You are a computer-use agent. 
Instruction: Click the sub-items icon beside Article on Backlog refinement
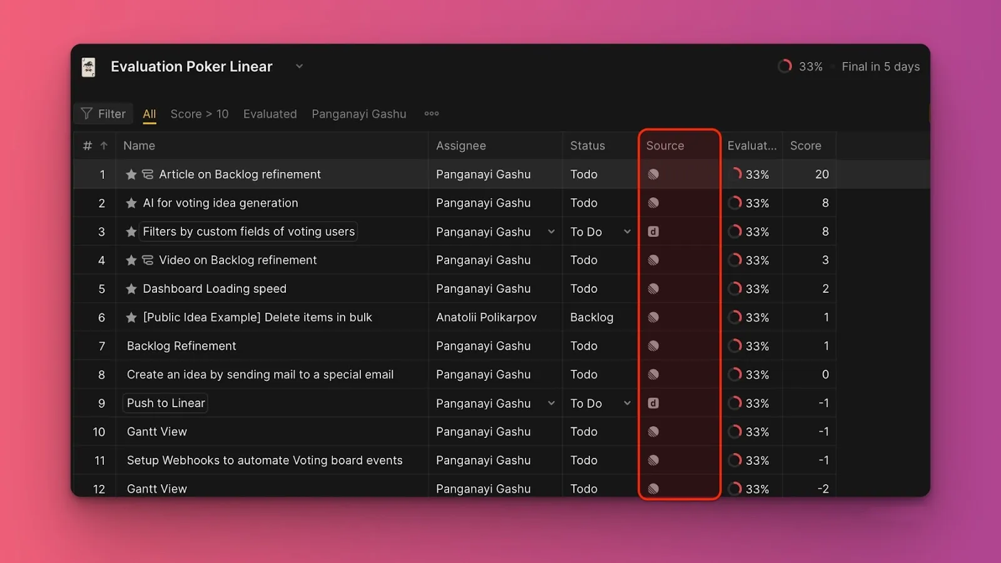(148, 175)
